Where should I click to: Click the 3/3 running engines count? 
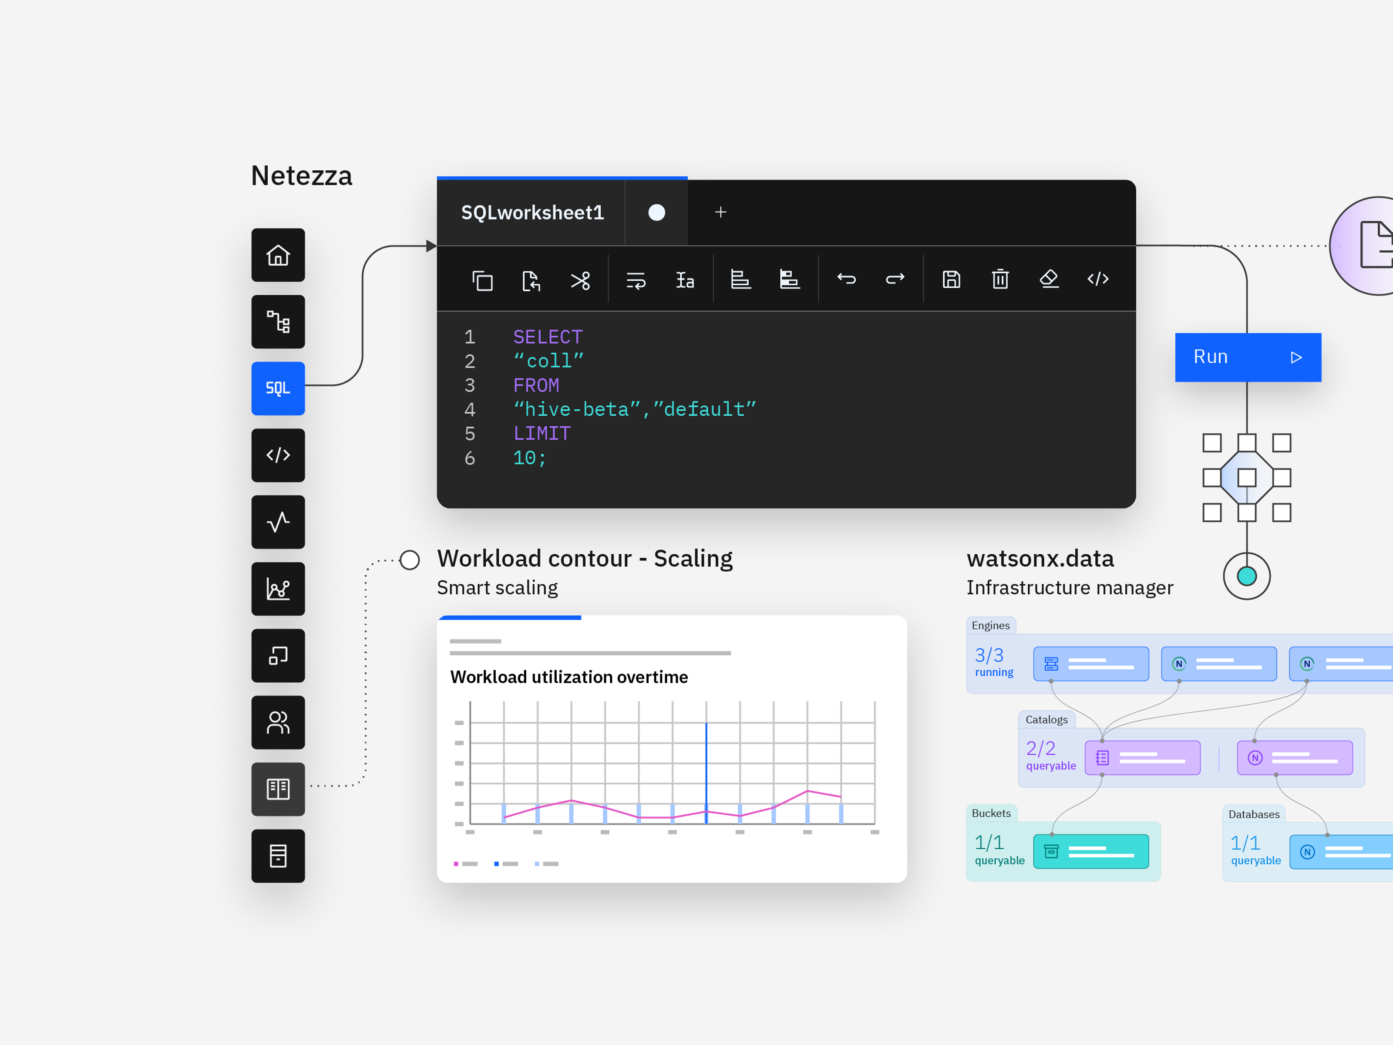click(994, 662)
